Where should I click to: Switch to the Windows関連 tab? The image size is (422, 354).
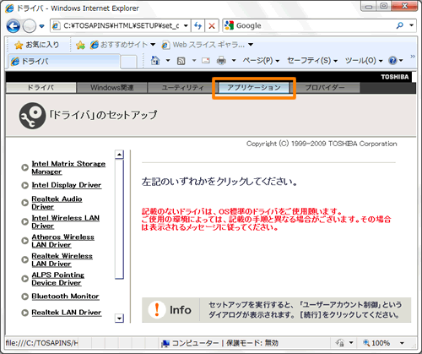click(x=112, y=88)
